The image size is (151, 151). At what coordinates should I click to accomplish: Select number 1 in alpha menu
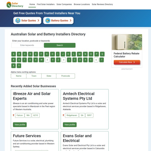click(x=69, y=60)
